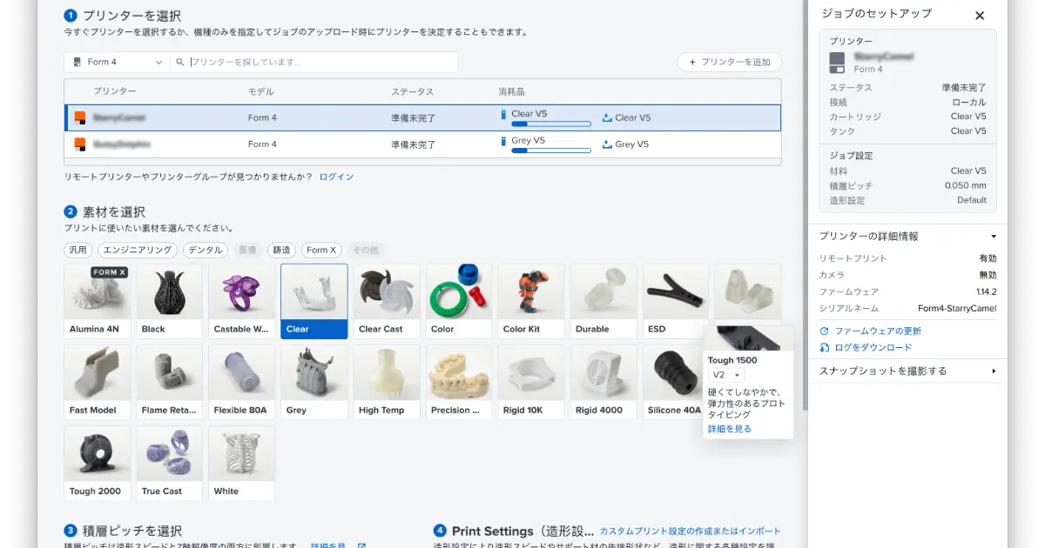The width and height of the screenshot is (1045, 548).
Task: Select the 汎用 material filter
Action: tap(78, 250)
